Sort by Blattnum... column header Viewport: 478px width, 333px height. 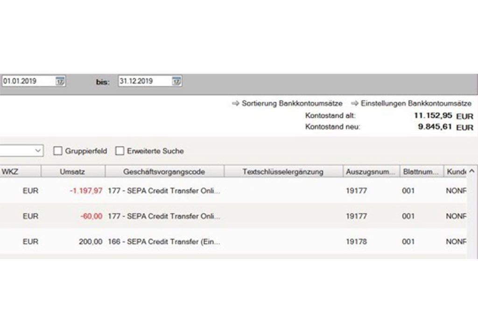tap(422, 172)
